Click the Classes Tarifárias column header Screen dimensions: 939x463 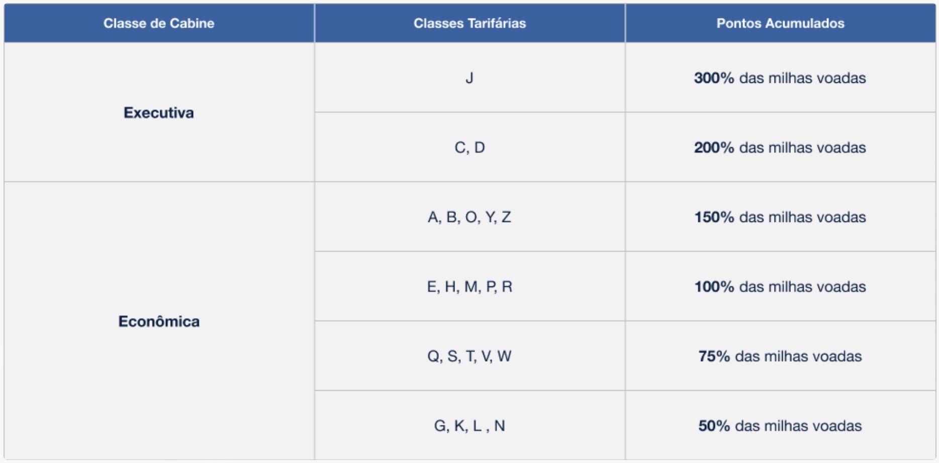point(469,23)
